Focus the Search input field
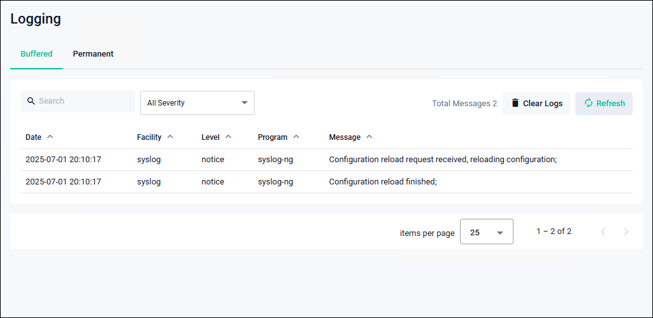Screen dimensions: 653x318 pyautogui.click(x=83, y=101)
